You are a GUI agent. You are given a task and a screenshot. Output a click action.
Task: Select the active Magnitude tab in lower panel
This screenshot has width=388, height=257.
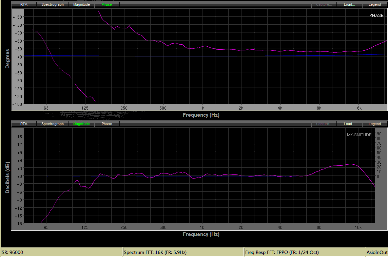81,124
